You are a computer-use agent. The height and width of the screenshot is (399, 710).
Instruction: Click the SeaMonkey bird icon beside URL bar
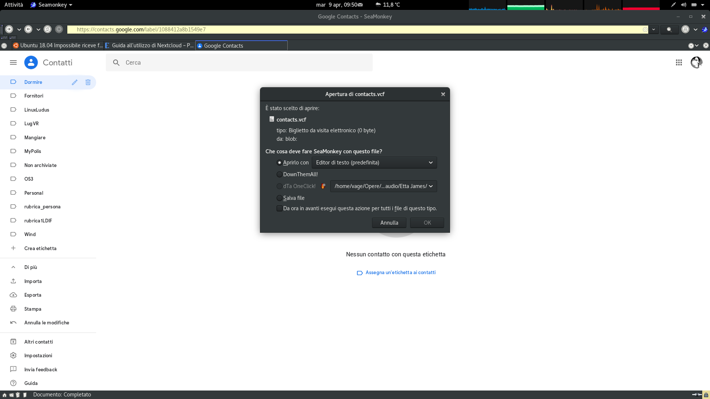pos(704,29)
